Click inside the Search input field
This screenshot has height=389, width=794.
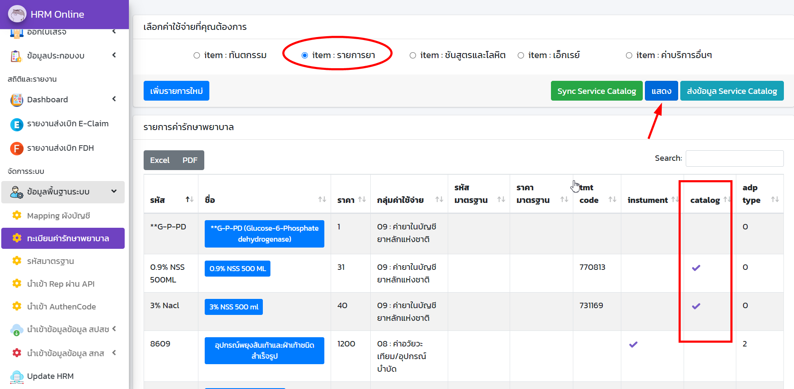coord(735,158)
